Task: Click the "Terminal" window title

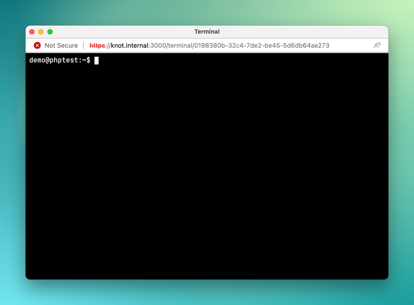Action: coord(207,32)
